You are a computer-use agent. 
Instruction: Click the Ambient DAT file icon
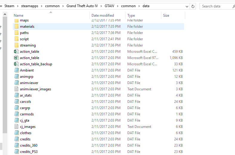click(16, 70)
